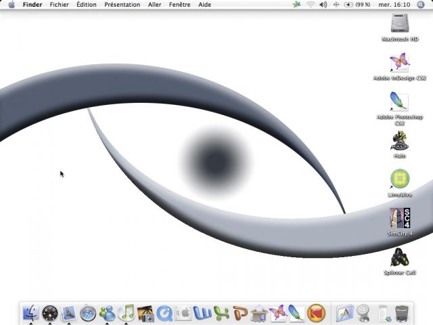The height and width of the screenshot is (325, 433).
Task: Launch Dashboard from the Dock
Action: [x=50, y=313]
